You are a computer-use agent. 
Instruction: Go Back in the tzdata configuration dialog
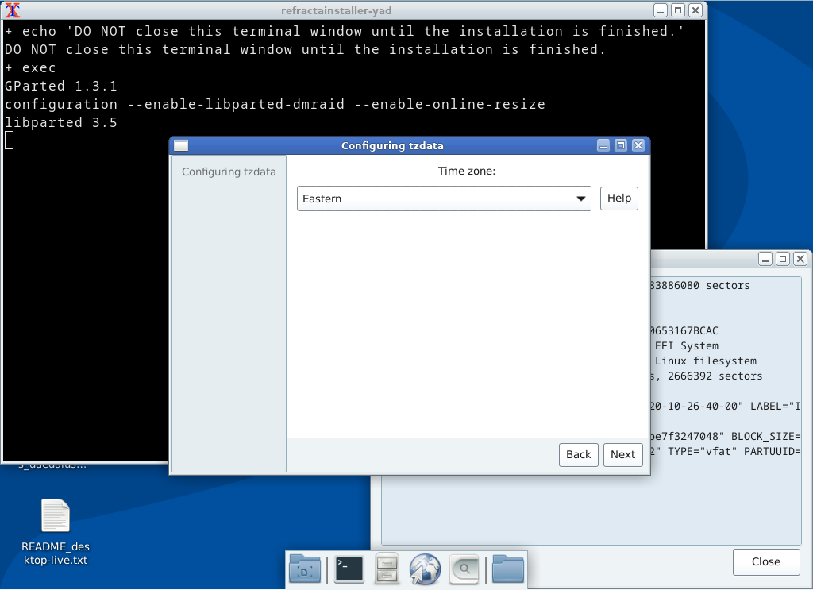coord(578,454)
